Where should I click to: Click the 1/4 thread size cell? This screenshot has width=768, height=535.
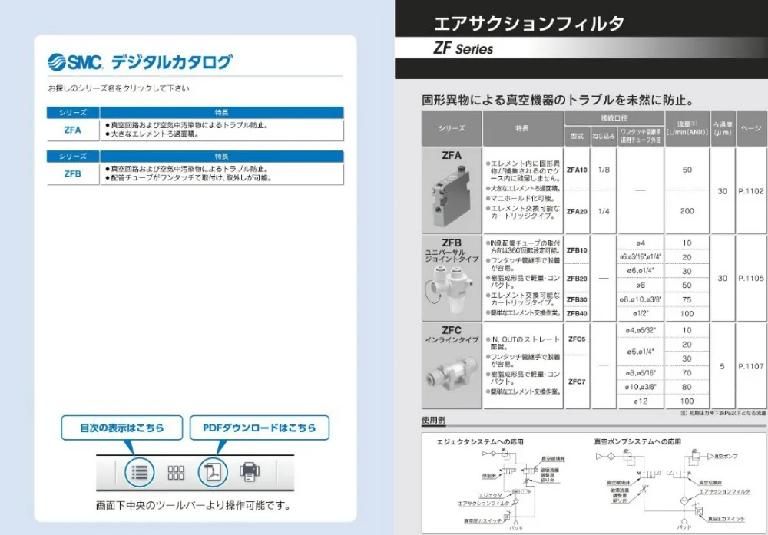pos(604,211)
